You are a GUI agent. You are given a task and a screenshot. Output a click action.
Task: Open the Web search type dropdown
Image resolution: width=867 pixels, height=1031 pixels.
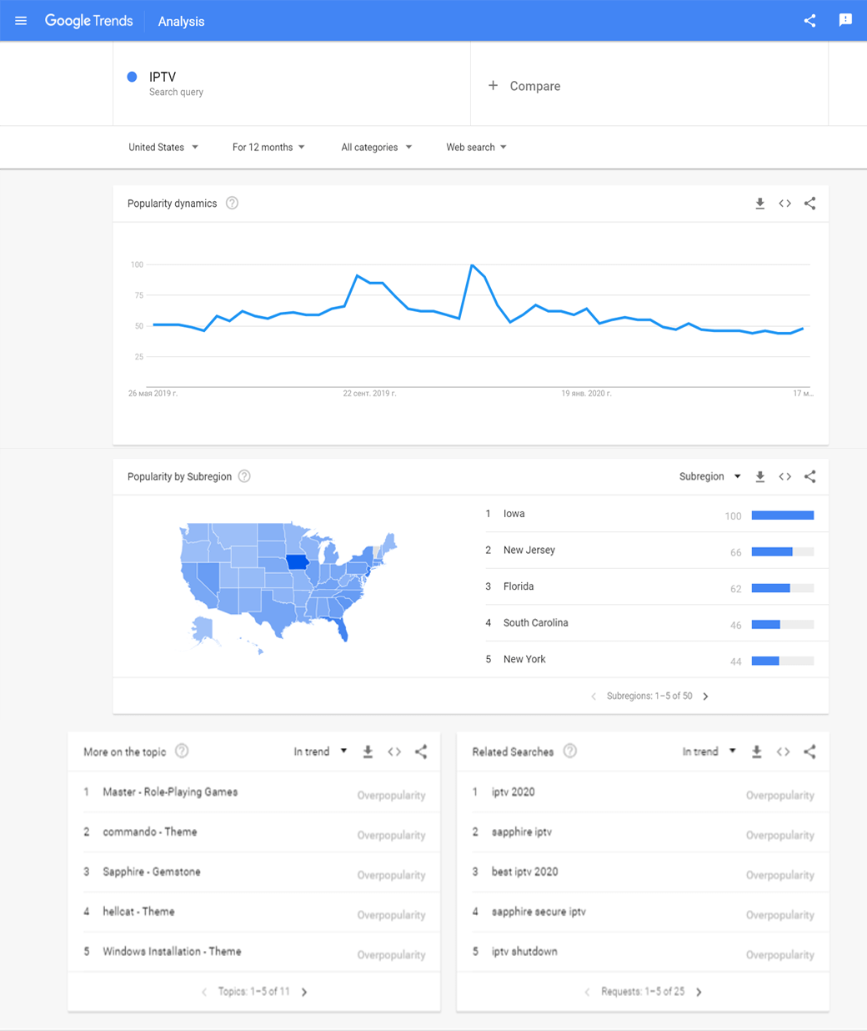pos(476,147)
